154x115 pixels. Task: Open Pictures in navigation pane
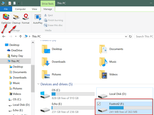click(15, 89)
